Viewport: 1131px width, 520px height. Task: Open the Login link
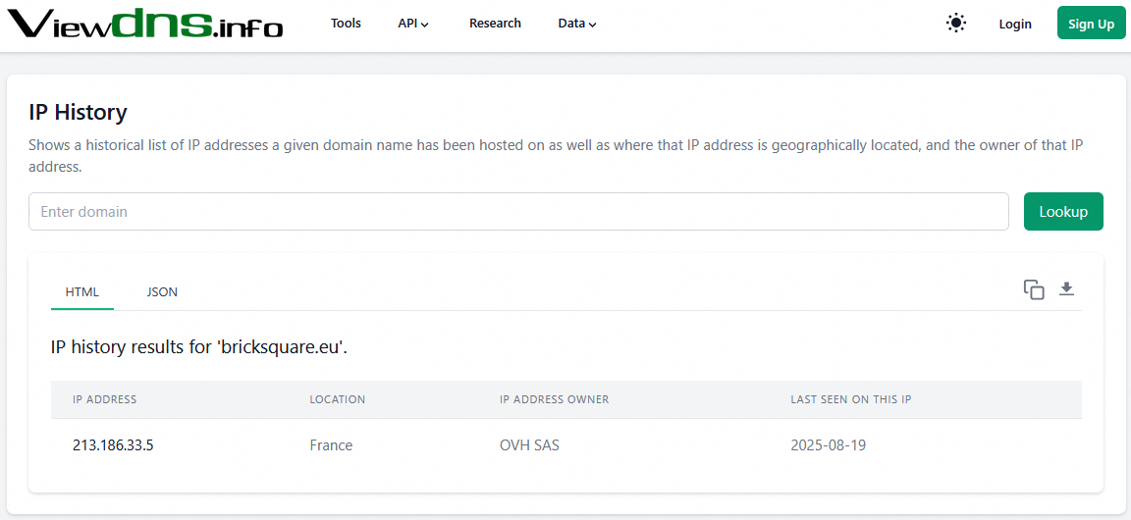click(x=1014, y=24)
